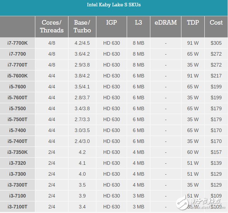228x213 pixels.
Task: Click the Cost column header
Action: click(x=216, y=23)
